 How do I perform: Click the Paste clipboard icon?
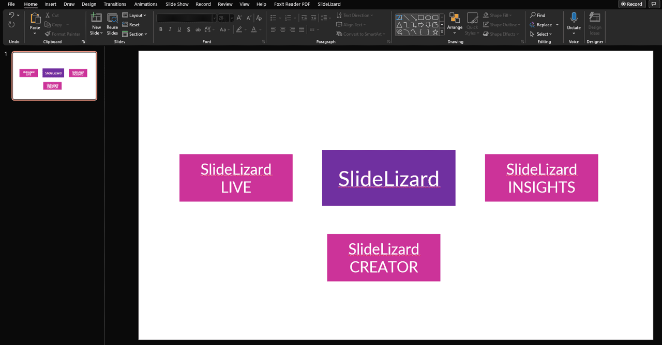tap(35, 19)
